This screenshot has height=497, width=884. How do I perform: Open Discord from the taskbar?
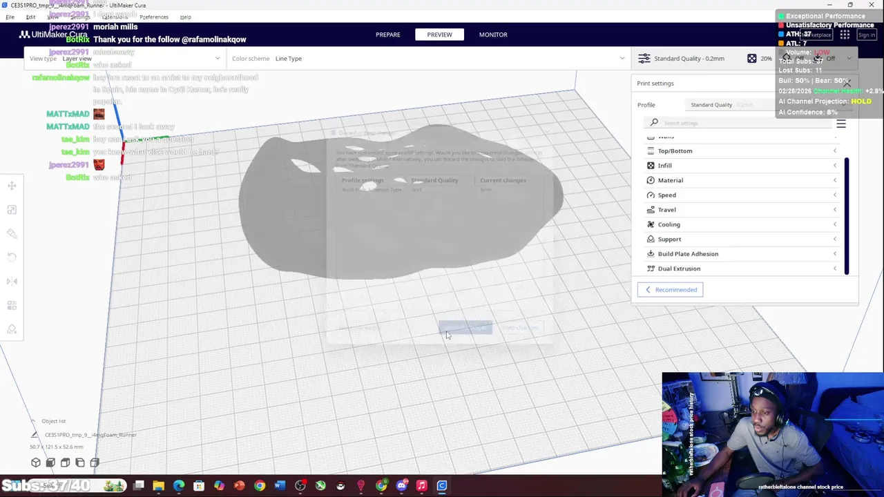(401, 486)
